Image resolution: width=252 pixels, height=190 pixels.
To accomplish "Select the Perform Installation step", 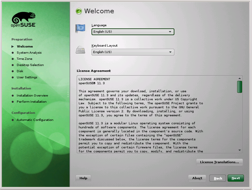I will [x=32, y=102].
